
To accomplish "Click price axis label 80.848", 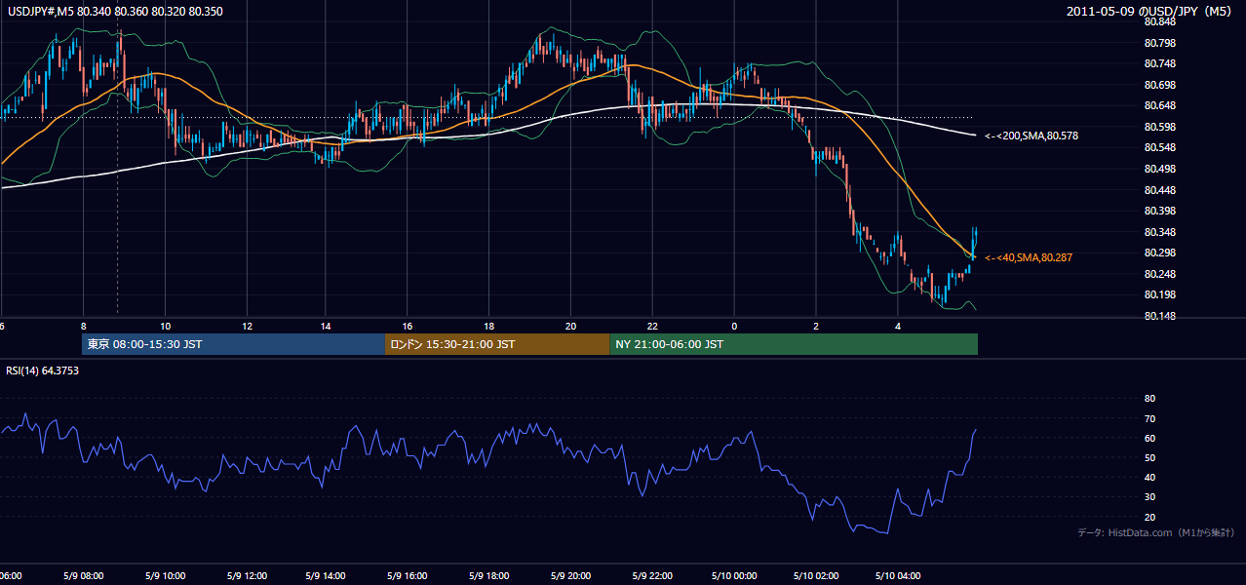I will (1159, 21).
